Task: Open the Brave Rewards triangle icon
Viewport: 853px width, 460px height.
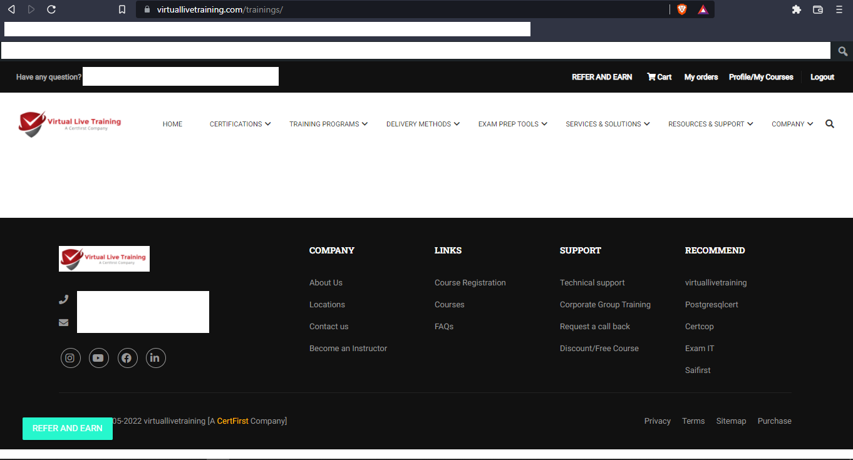Action: [703, 9]
